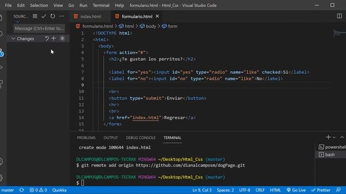Stage all changes with the plus icon
346x194 pixels.
[54, 38]
